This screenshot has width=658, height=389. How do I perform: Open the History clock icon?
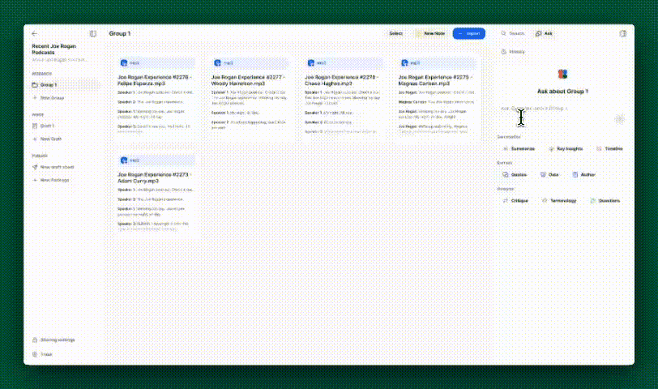(503, 52)
